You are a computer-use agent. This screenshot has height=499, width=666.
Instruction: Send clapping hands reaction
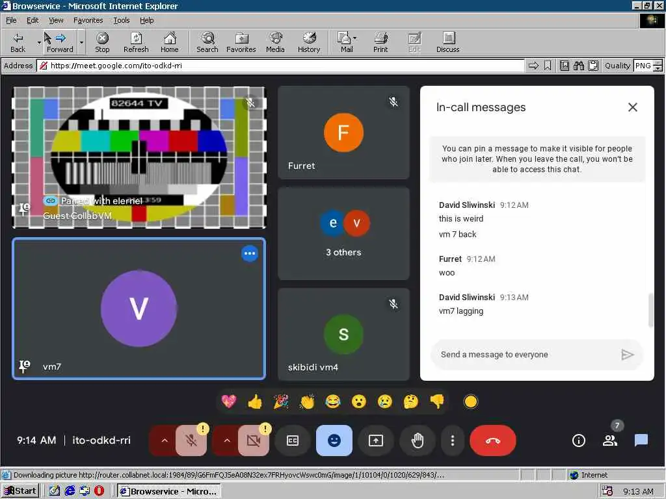[x=307, y=402]
